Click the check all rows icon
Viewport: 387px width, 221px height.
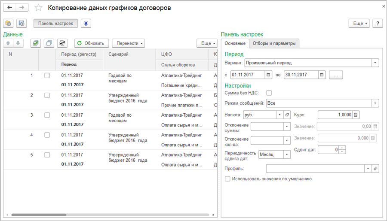(36, 43)
